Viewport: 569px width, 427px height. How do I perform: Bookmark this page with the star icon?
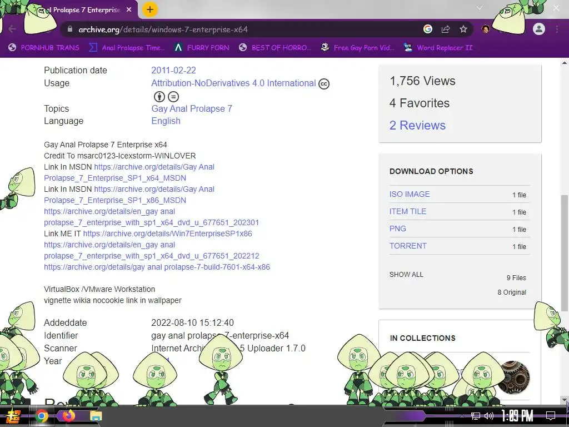pyautogui.click(x=463, y=29)
